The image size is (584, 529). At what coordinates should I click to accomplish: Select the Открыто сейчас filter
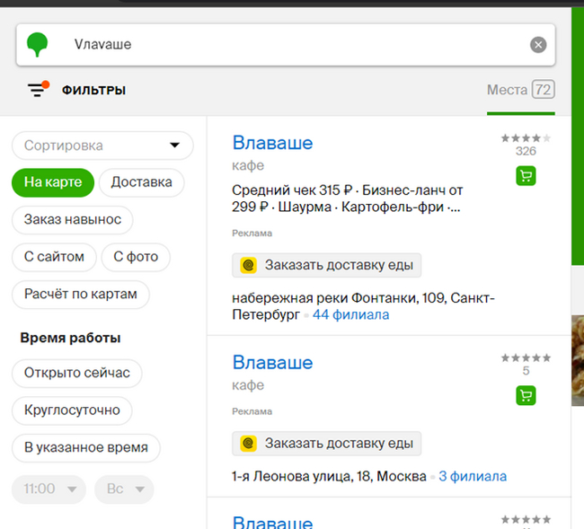coord(76,373)
